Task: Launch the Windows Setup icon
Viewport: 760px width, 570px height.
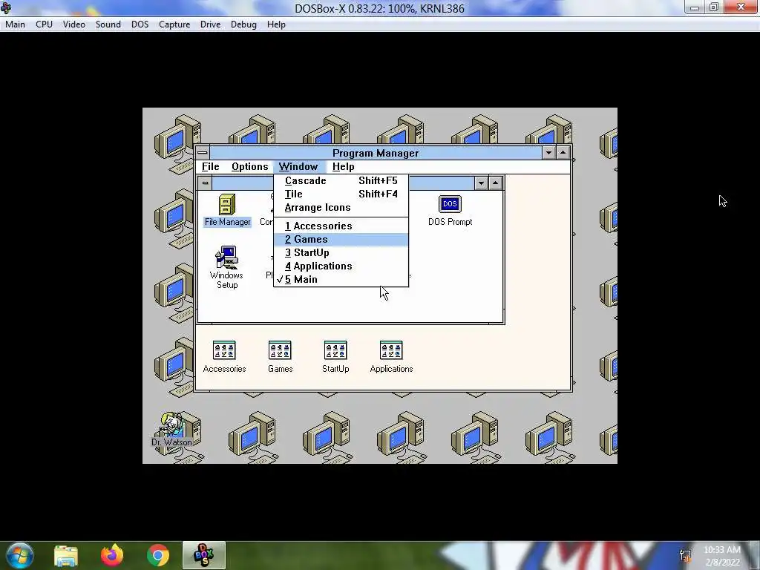Action: pyautogui.click(x=227, y=267)
